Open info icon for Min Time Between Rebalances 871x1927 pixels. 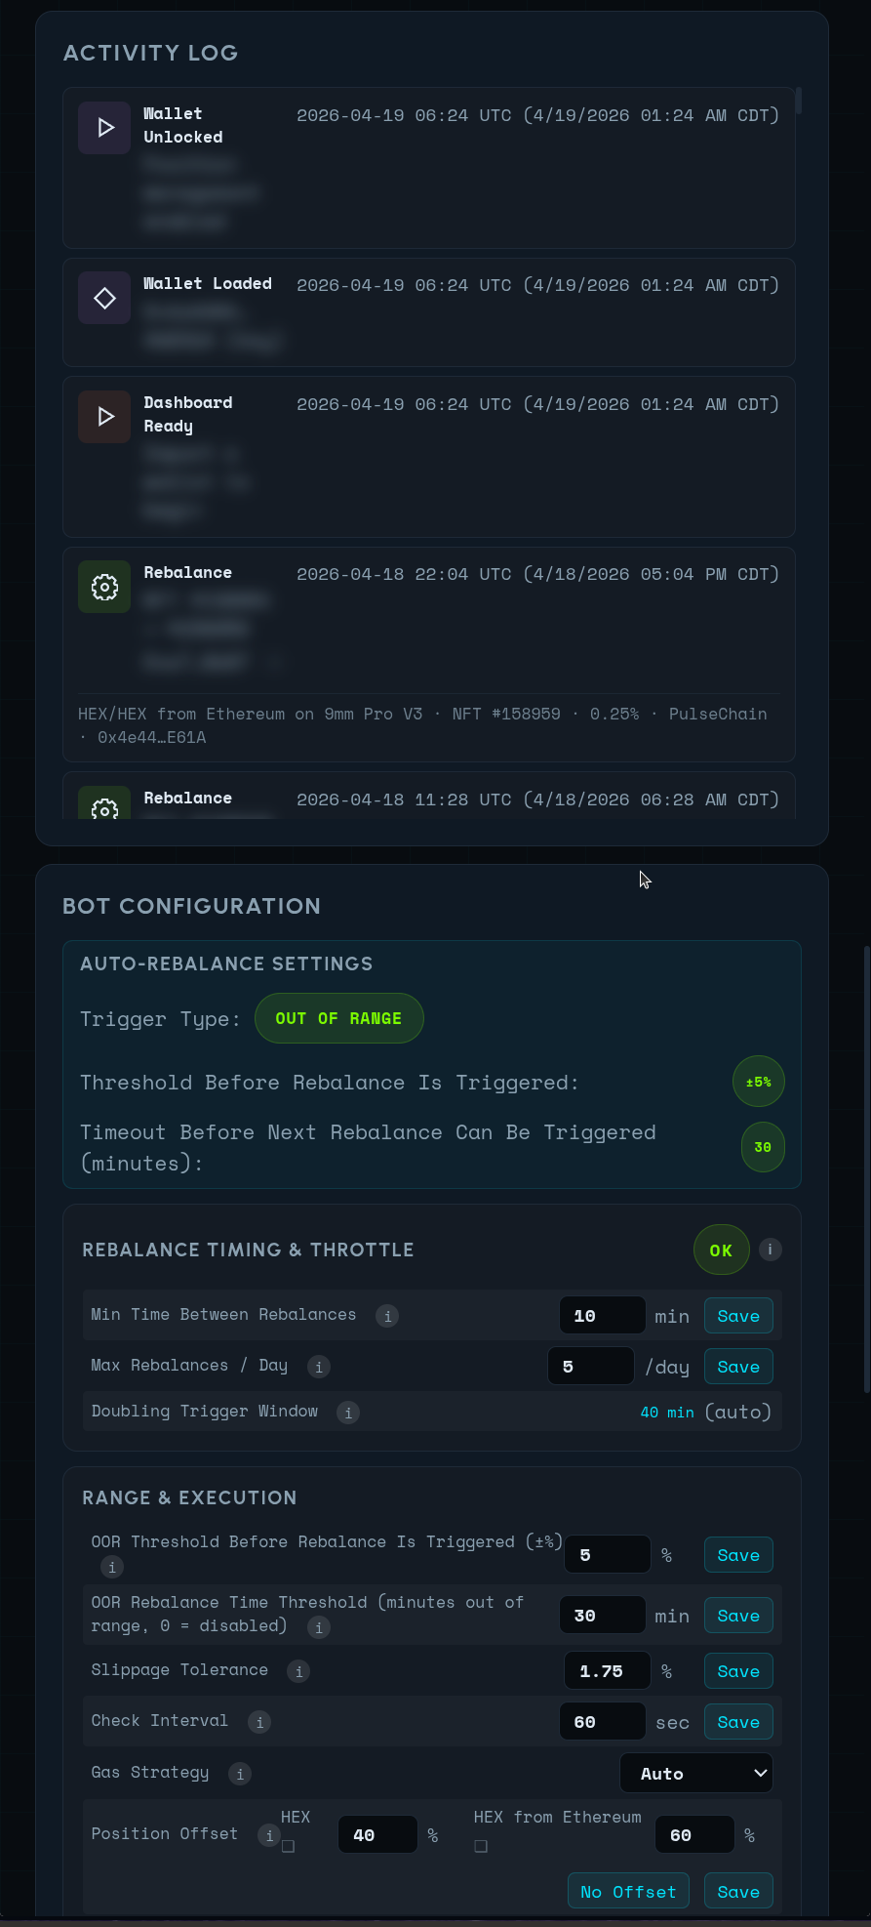click(387, 1316)
